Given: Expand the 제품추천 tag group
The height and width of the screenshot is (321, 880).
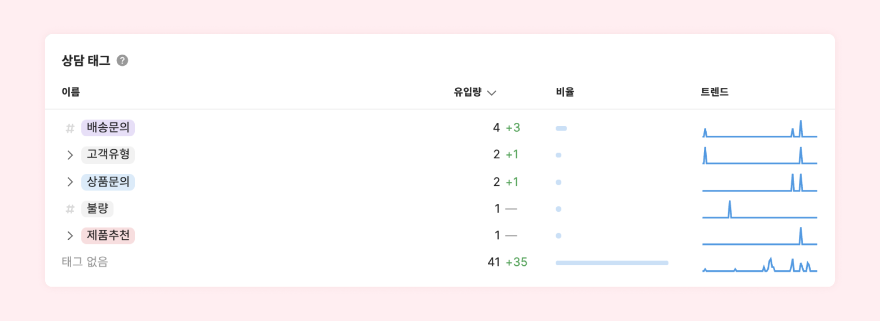Looking at the screenshot, I should click(70, 235).
